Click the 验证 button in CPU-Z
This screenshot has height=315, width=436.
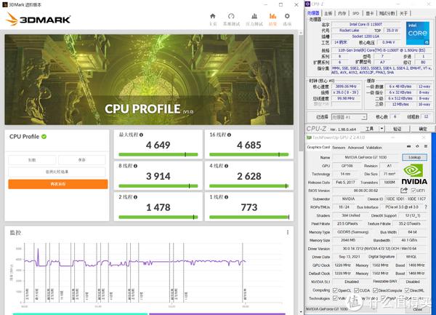397,129
